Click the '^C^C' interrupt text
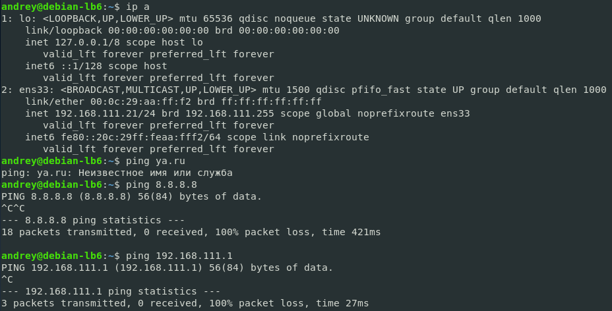The height and width of the screenshot is (311, 612). [13, 208]
